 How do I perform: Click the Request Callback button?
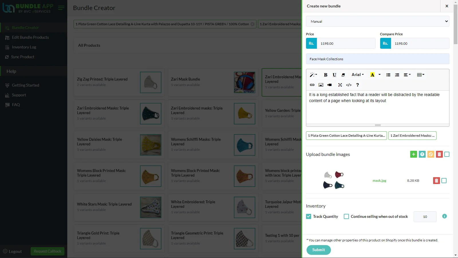[48, 251]
